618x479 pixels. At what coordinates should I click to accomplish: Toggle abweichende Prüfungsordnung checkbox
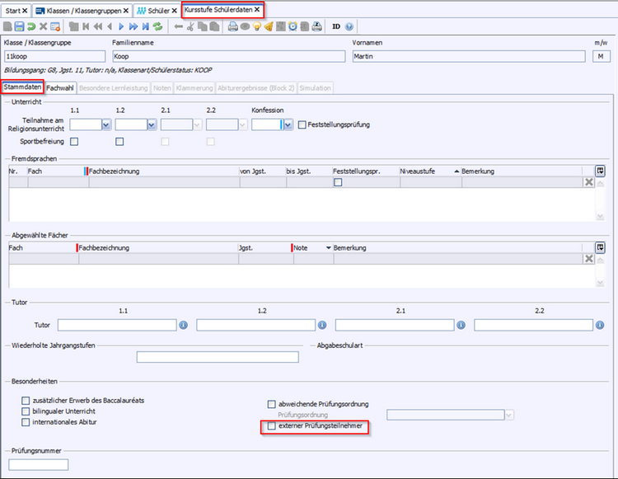pyautogui.click(x=272, y=404)
